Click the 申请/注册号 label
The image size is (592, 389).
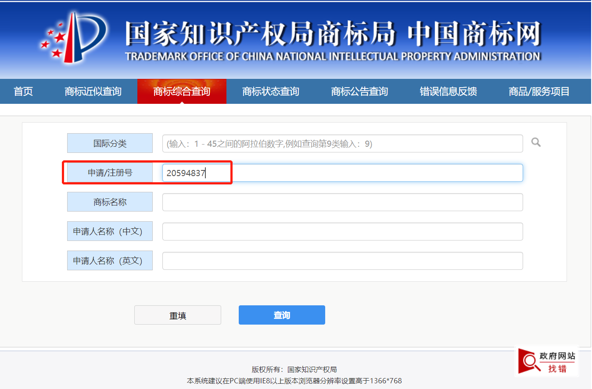tap(110, 173)
